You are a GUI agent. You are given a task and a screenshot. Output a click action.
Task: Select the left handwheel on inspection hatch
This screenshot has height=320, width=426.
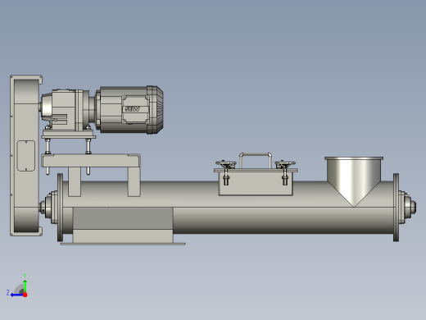tap(226, 165)
